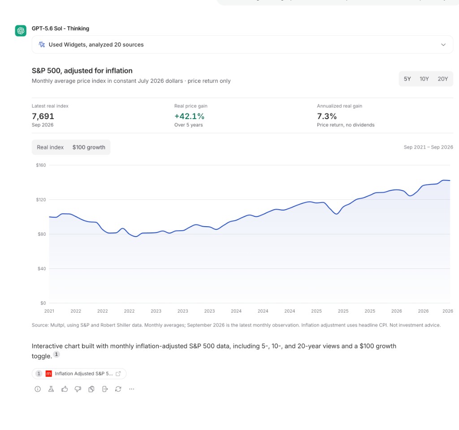Click the 'S&P 500, adjusted for inflation' title
The width and height of the screenshot is (459, 430).
tap(82, 70)
